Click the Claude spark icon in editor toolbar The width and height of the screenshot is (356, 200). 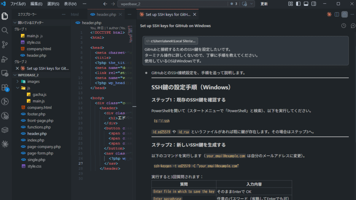pyautogui.click(x=329, y=14)
